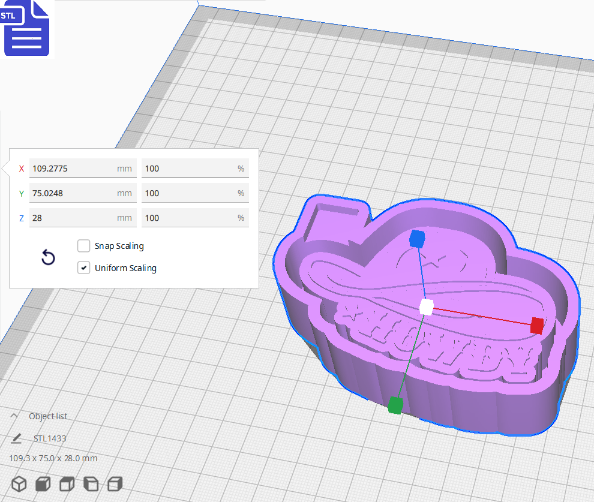Enable Snap Scaling
The image size is (594, 502).
click(x=83, y=245)
